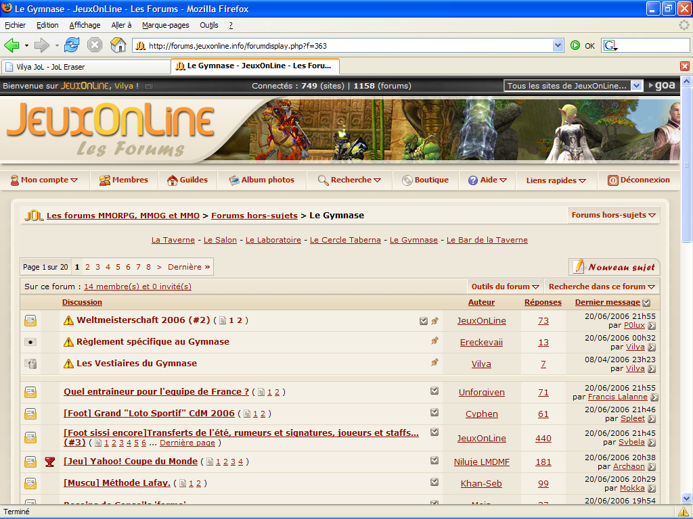Open the Edition menu
693x519 pixels.
click(x=47, y=25)
